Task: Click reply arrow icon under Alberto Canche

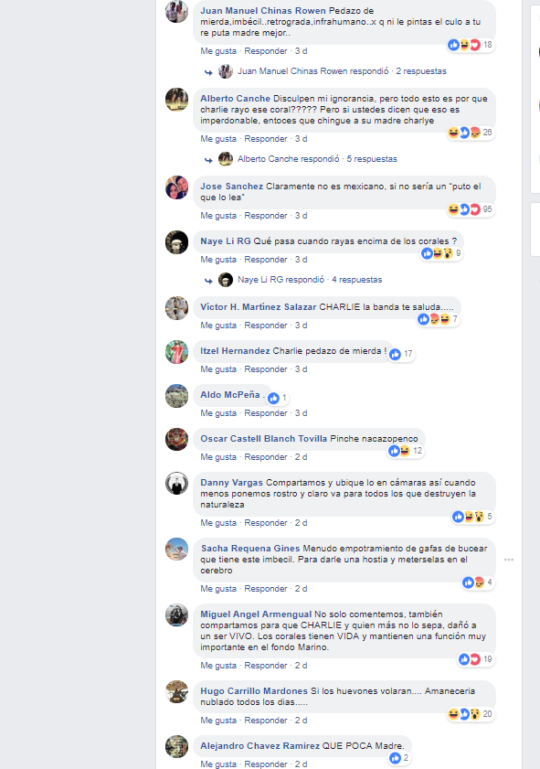Action: pos(208,160)
